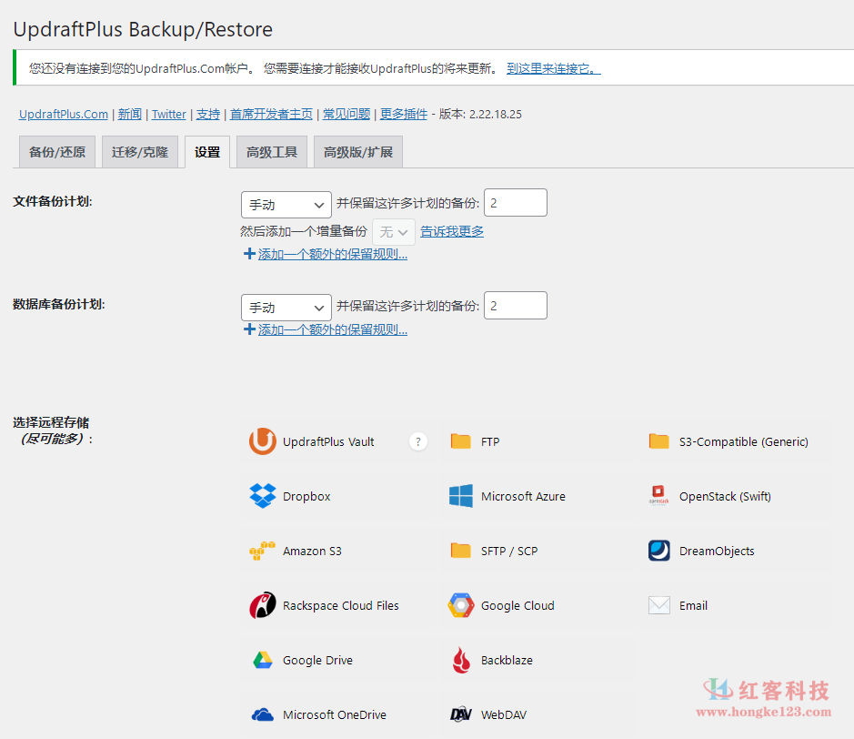Click the Rackspace Cloud Files label
854x739 pixels.
340,606
